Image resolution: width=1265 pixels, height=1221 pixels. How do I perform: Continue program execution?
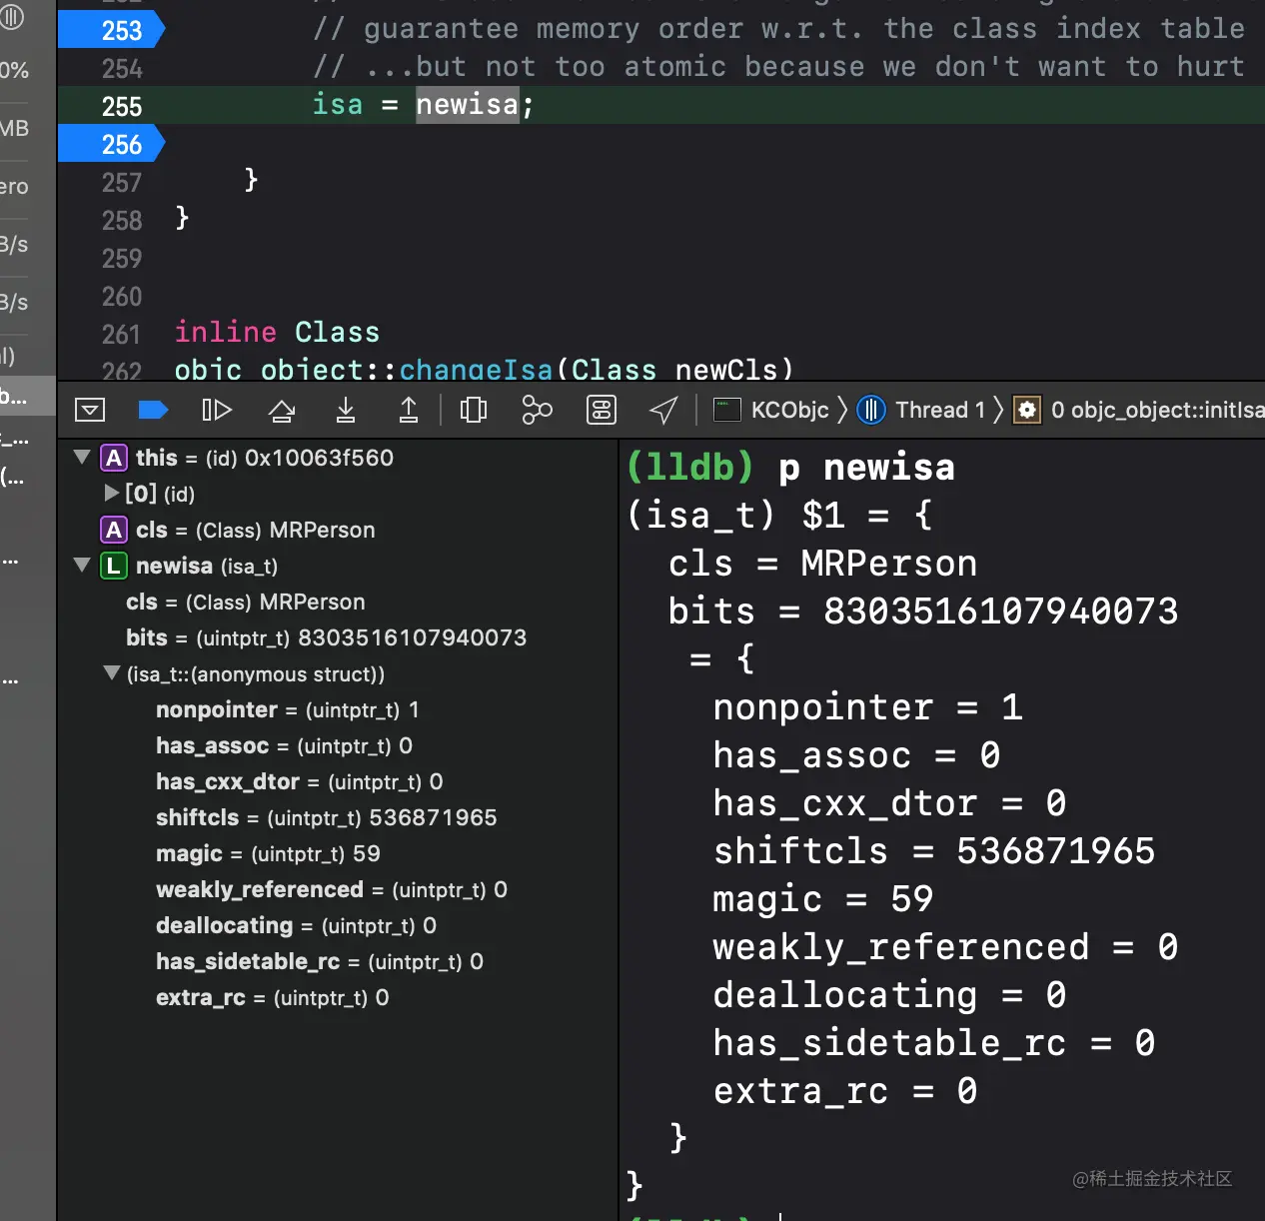(x=217, y=410)
